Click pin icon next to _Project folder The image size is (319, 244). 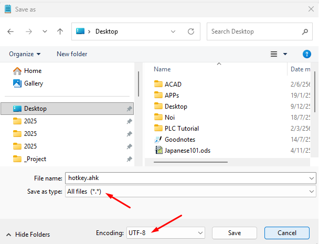pos(129,159)
